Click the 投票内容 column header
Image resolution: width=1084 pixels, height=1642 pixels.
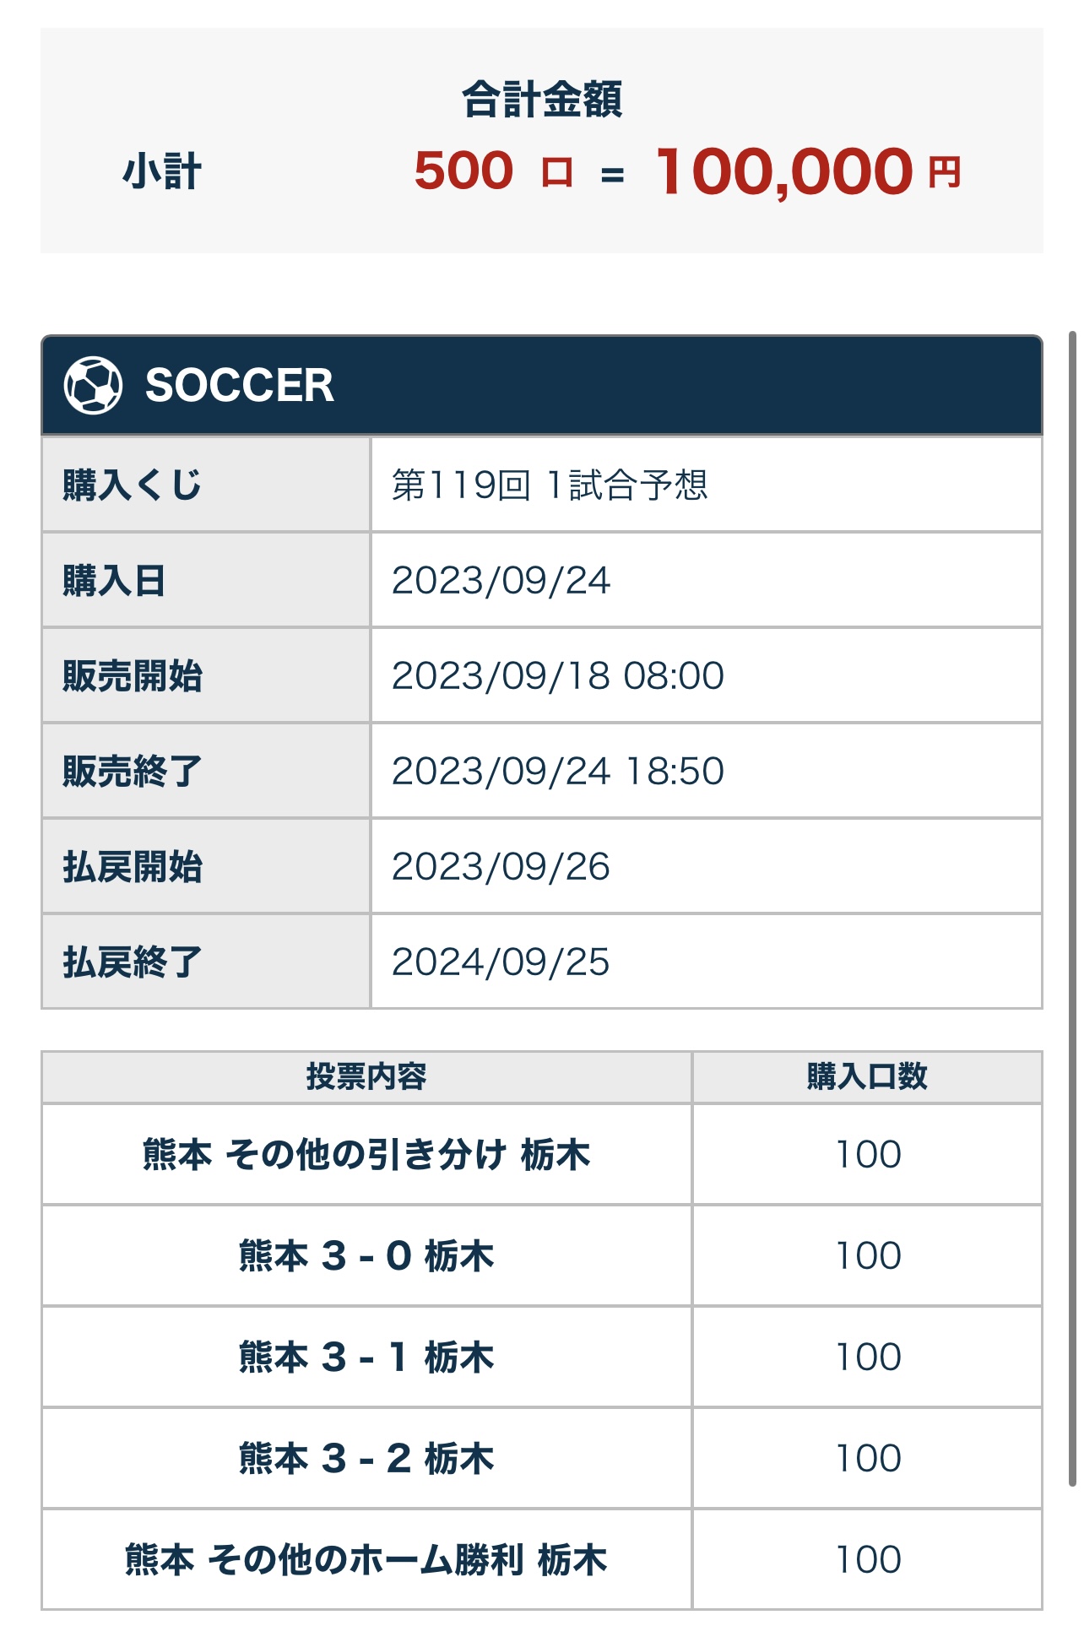click(x=366, y=1077)
